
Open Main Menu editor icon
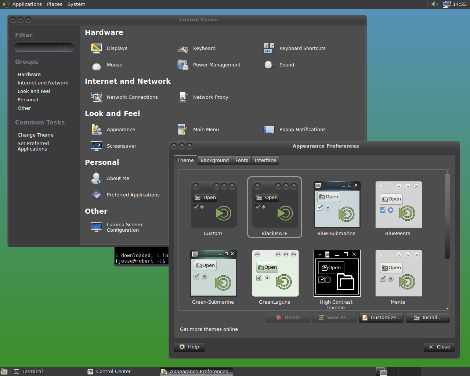(183, 129)
